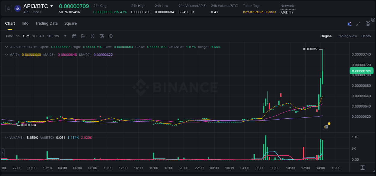Open the chart settings hexagon icon
Screen dimensions: 376x176
111,36
